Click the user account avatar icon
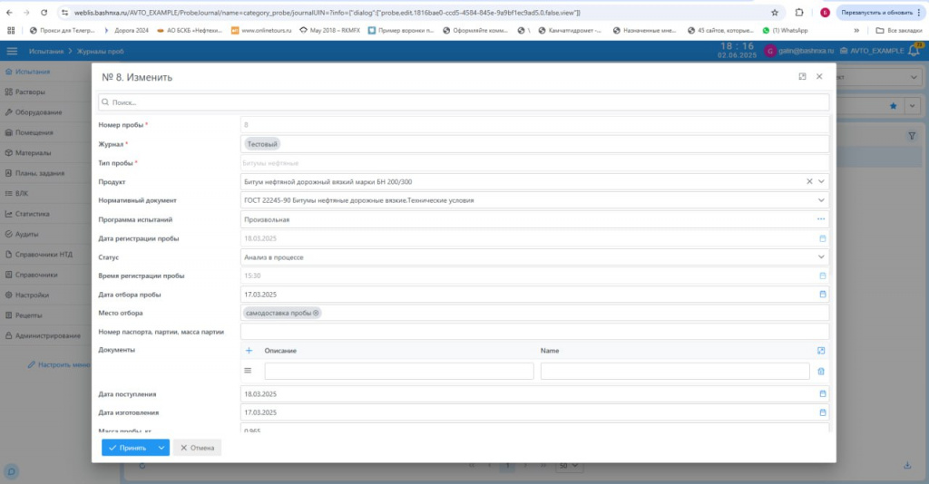The image size is (929, 484). 770,51
